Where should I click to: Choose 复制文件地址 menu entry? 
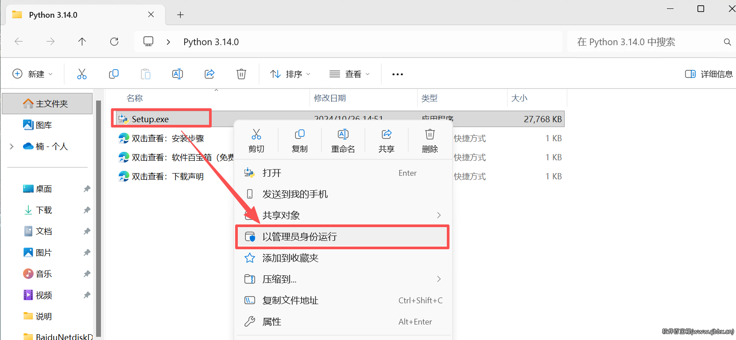tap(343, 301)
